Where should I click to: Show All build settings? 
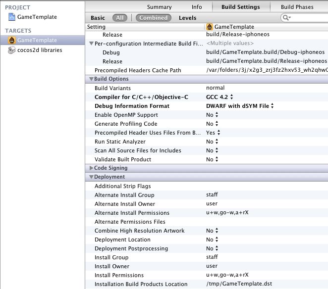tap(120, 18)
